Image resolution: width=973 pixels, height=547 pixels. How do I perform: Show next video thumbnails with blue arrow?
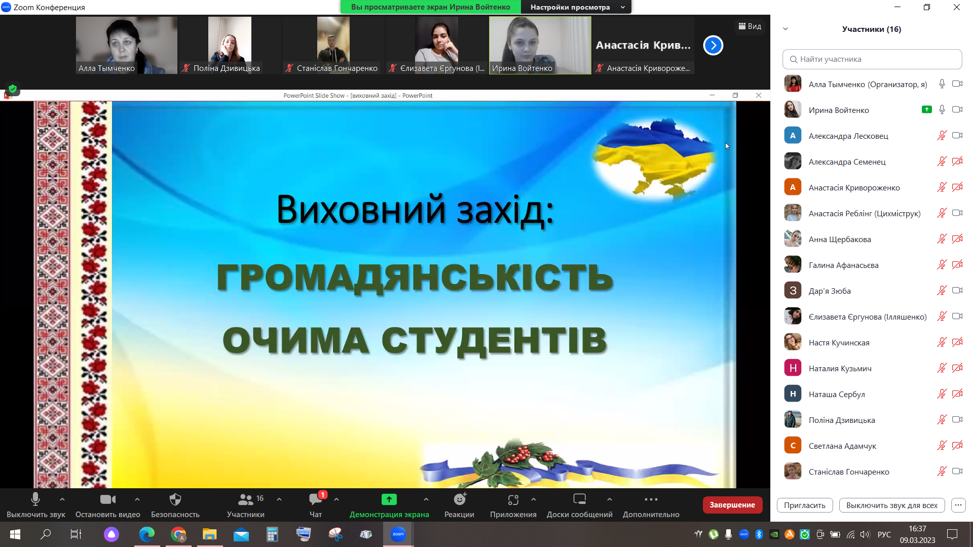[x=713, y=46]
